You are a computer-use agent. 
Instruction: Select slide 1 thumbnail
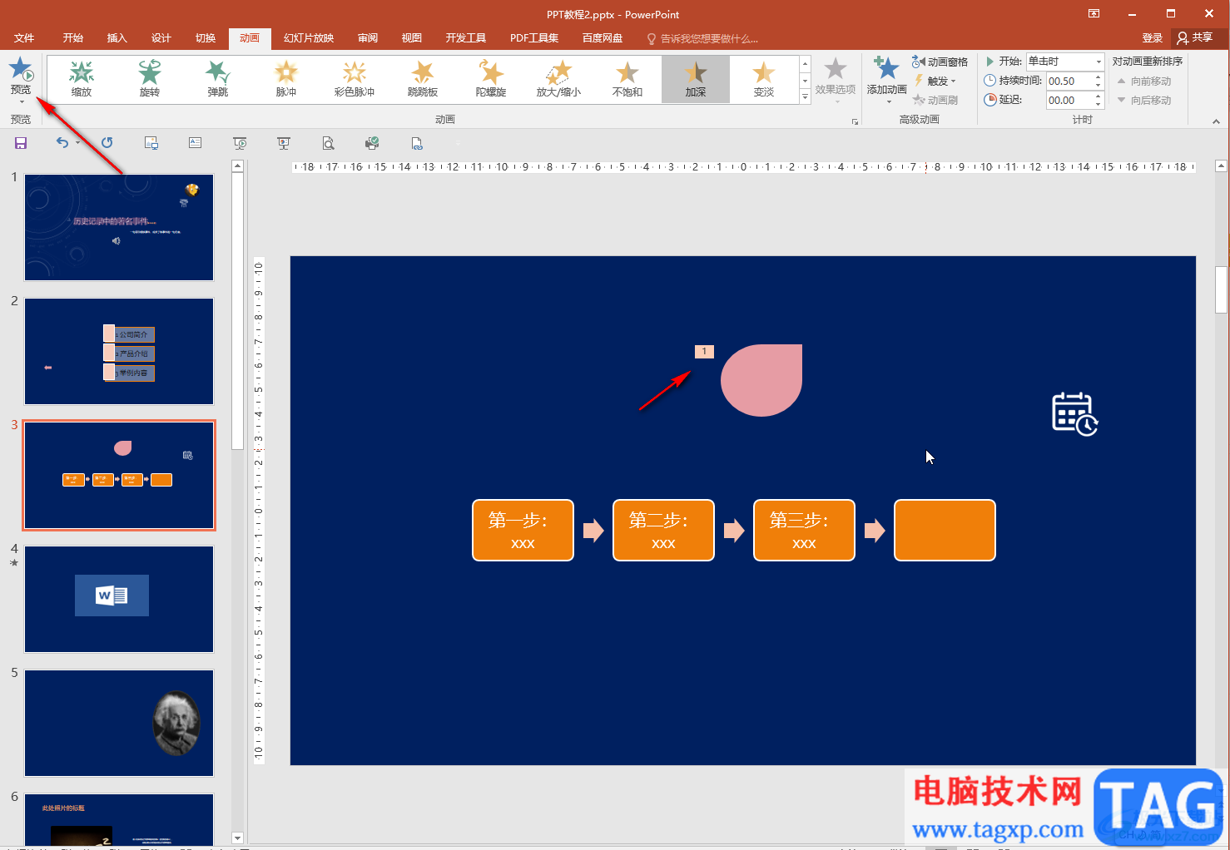[119, 227]
